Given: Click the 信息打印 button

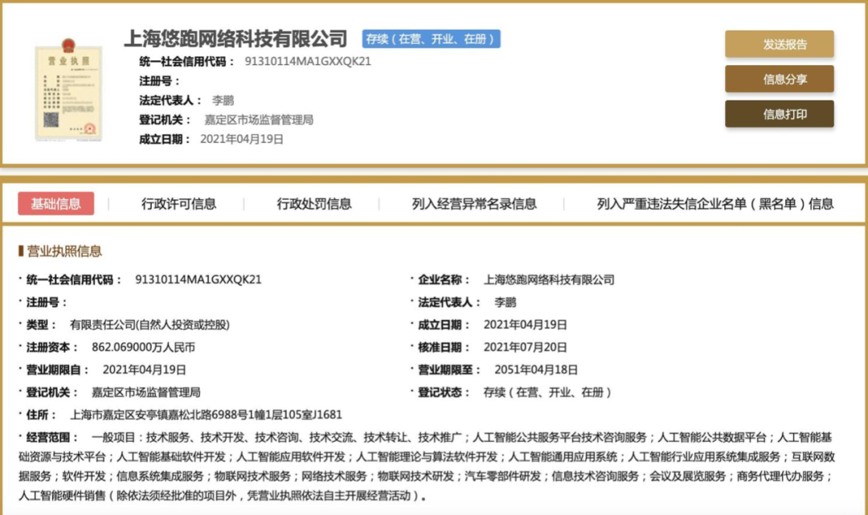Looking at the screenshot, I should coord(780,114).
